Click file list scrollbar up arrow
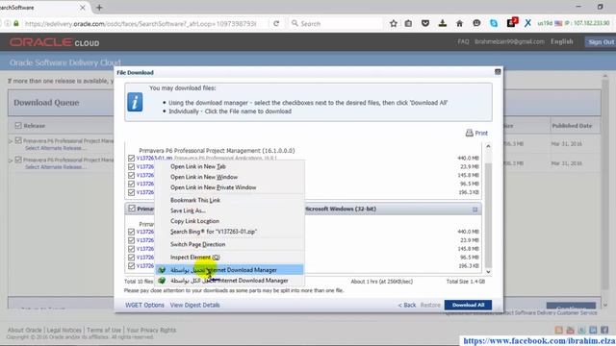The height and width of the screenshot is (346, 616). pos(488,146)
